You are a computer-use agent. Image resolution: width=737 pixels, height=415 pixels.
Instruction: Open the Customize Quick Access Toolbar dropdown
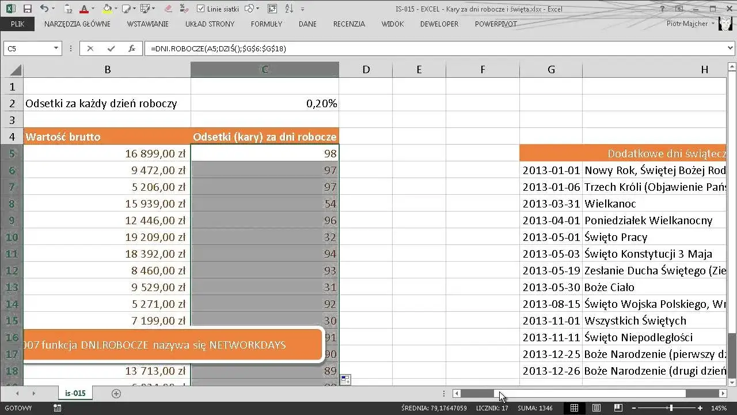pos(303,9)
